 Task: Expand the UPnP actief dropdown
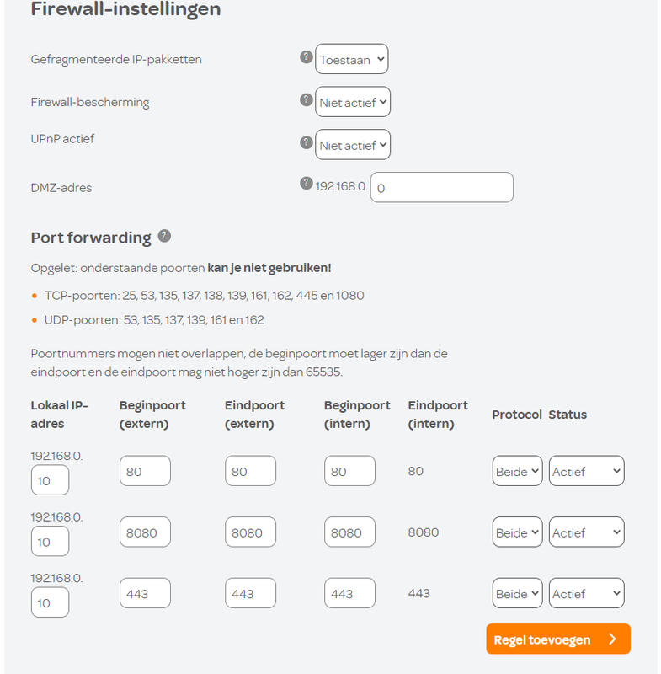[x=353, y=145]
